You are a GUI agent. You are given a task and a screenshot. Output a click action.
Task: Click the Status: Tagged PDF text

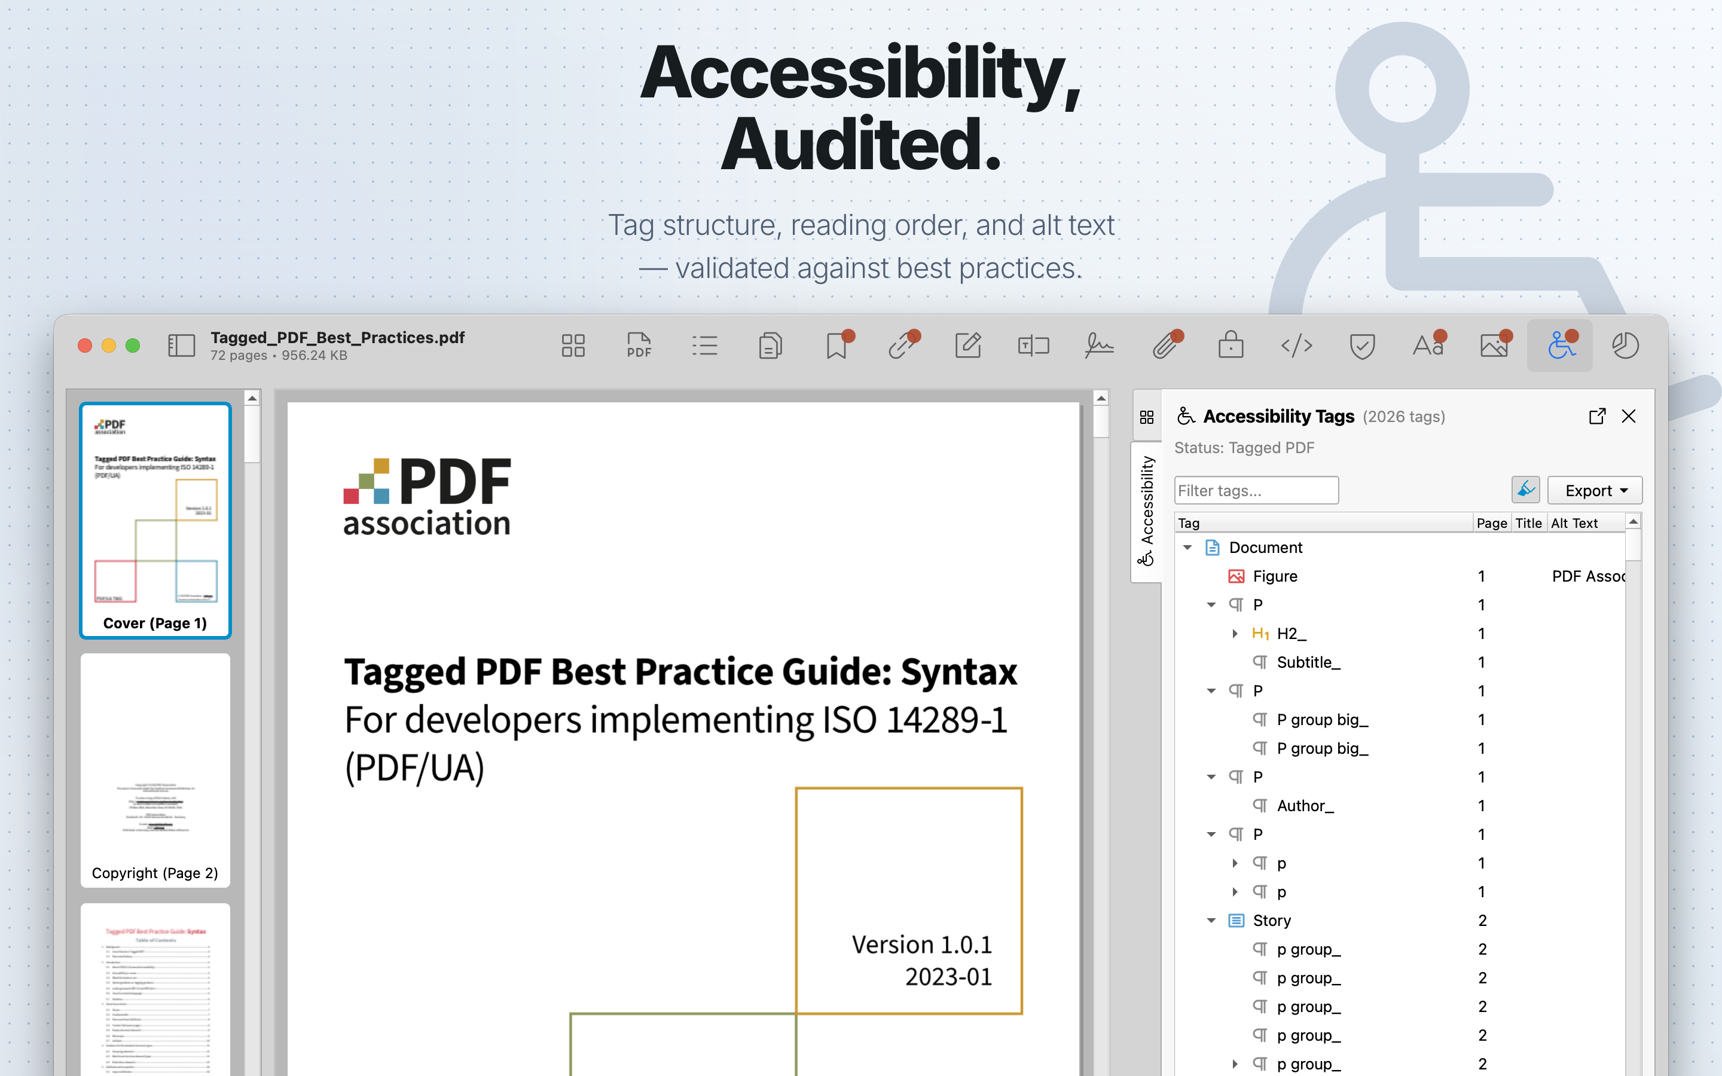pos(1244,448)
